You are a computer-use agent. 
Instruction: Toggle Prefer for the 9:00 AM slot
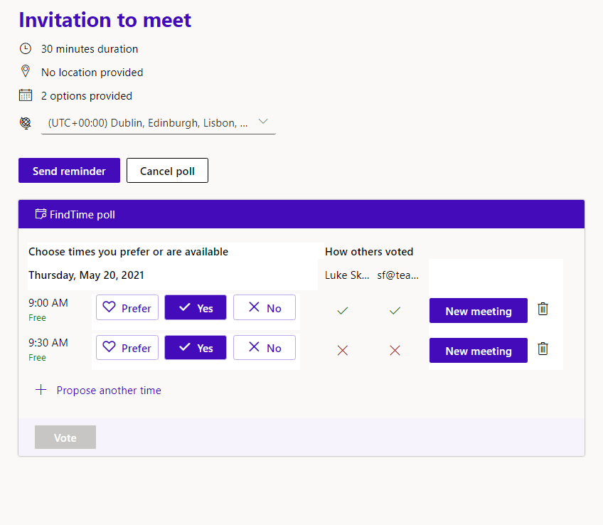[127, 308]
